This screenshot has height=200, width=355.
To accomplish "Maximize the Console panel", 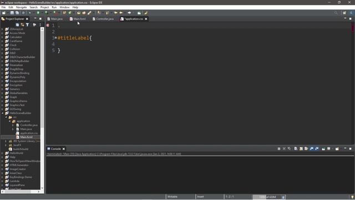I will pos(350,148).
